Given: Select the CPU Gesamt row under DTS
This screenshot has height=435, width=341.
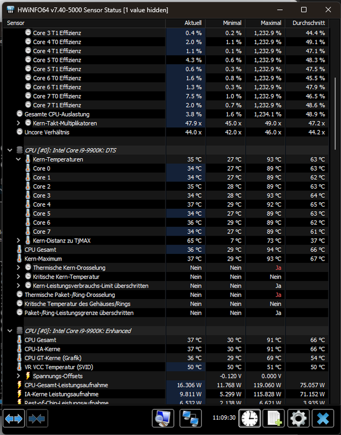Looking at the screenshot, I should point(166,250).
